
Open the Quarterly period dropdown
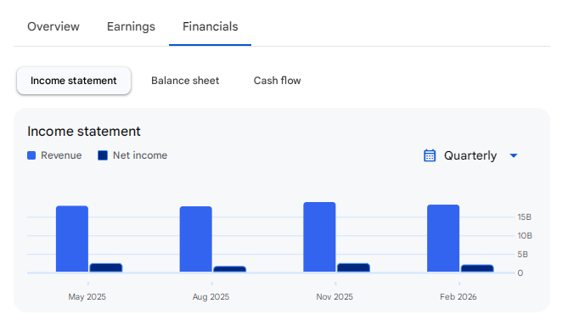click(470, 155)
